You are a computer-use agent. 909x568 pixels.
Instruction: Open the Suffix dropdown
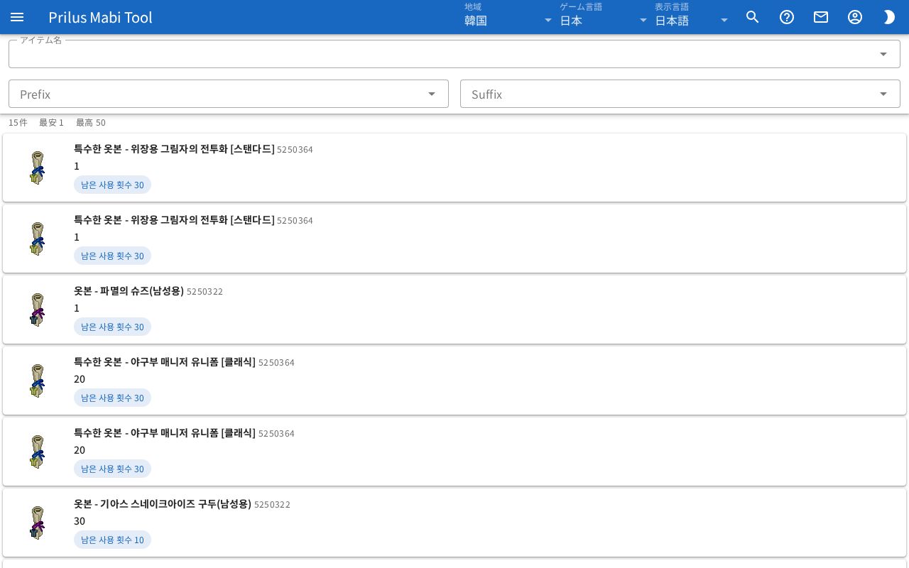coord(680,94)
